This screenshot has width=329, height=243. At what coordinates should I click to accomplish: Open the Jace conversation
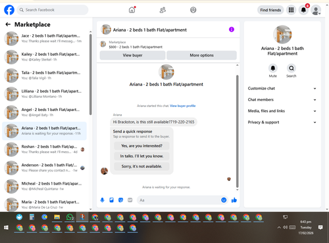pyautogui.click(x=44, y=38)
